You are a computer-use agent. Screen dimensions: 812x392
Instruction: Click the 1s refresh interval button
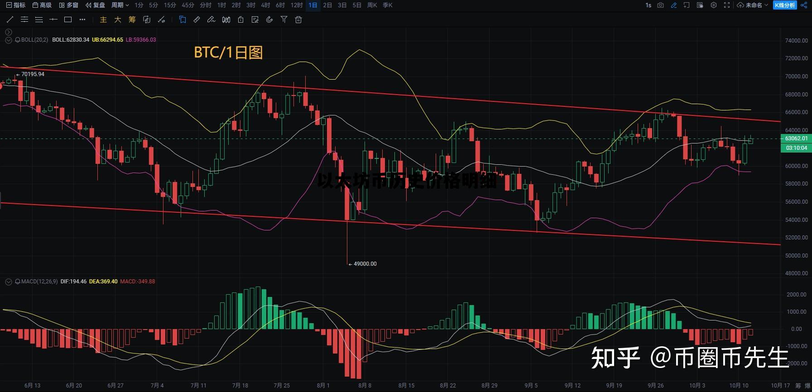[x=648, y=5]
